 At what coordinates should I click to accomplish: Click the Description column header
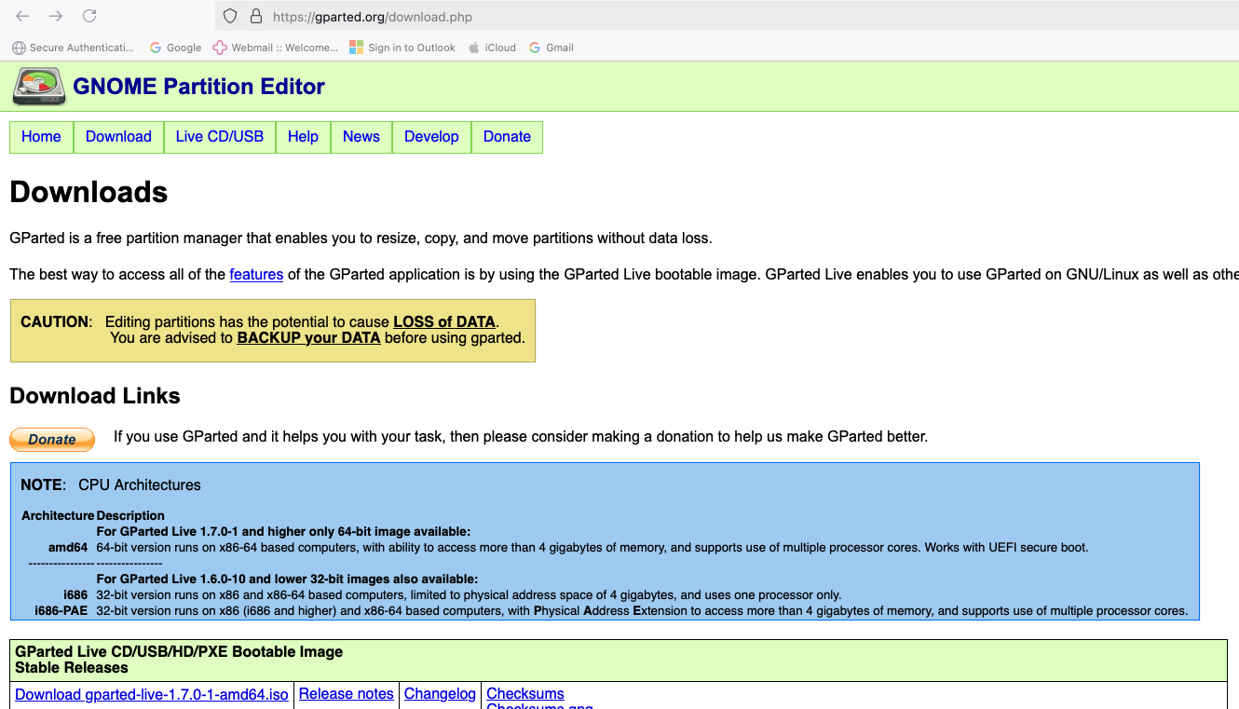[130, 516]
